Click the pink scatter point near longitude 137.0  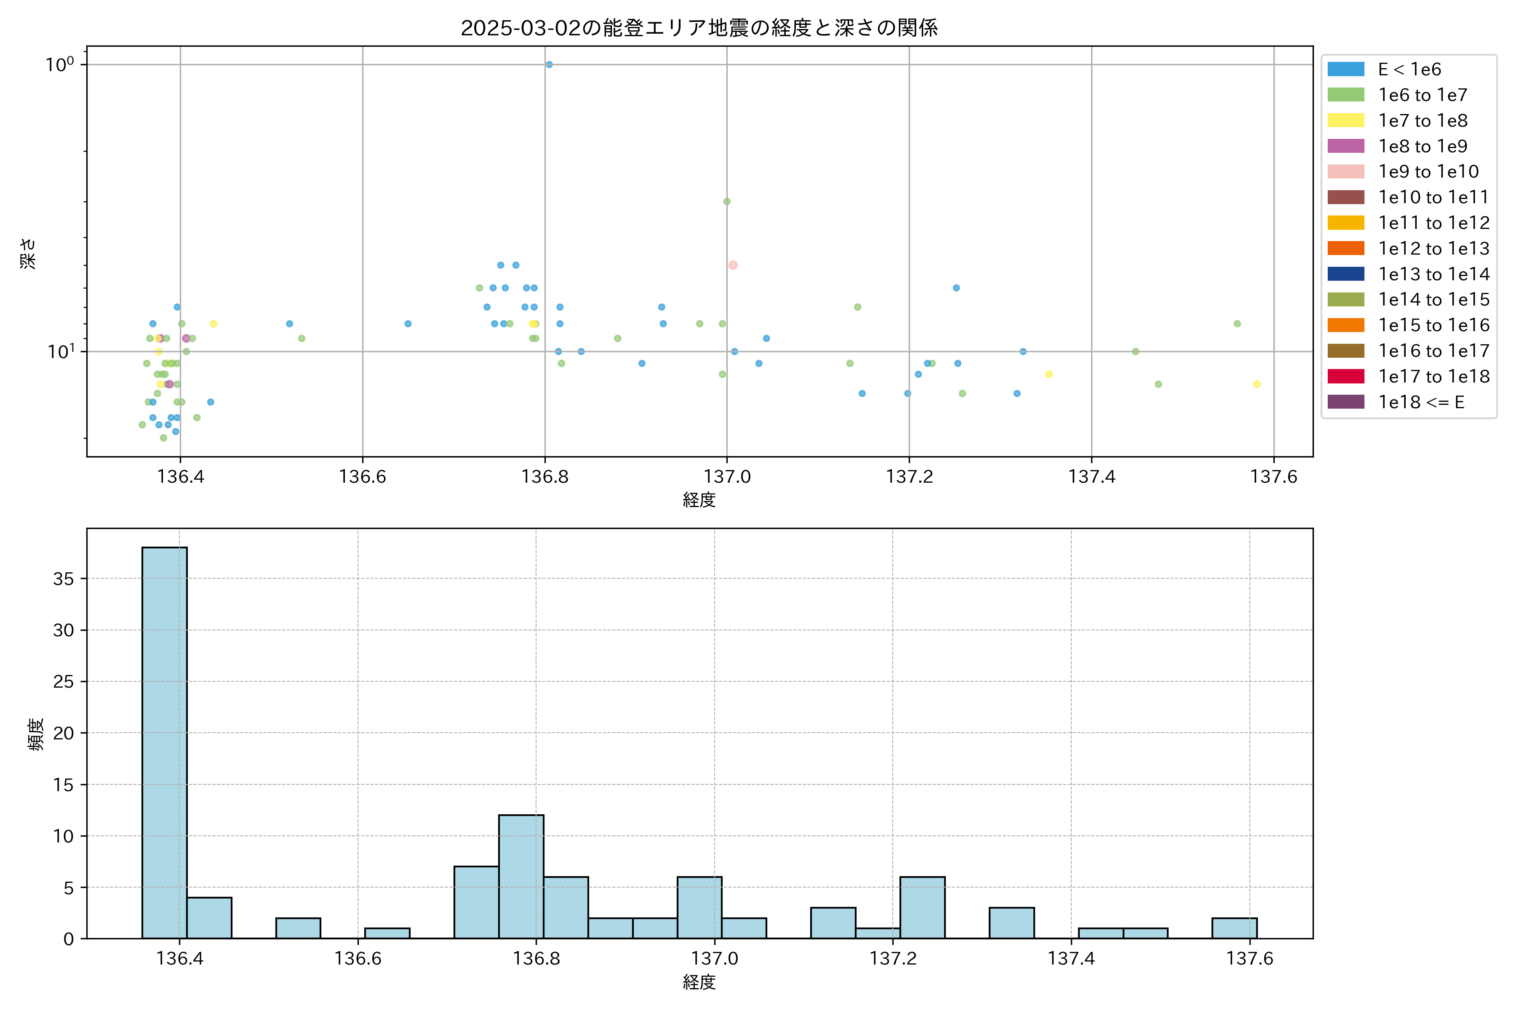(x=733, y=265)
